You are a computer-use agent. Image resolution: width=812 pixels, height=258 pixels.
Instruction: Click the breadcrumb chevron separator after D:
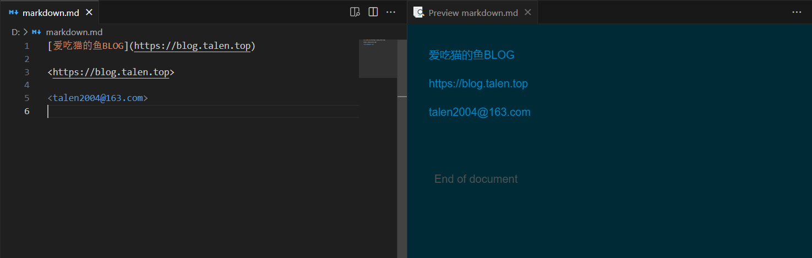[25, 32]
